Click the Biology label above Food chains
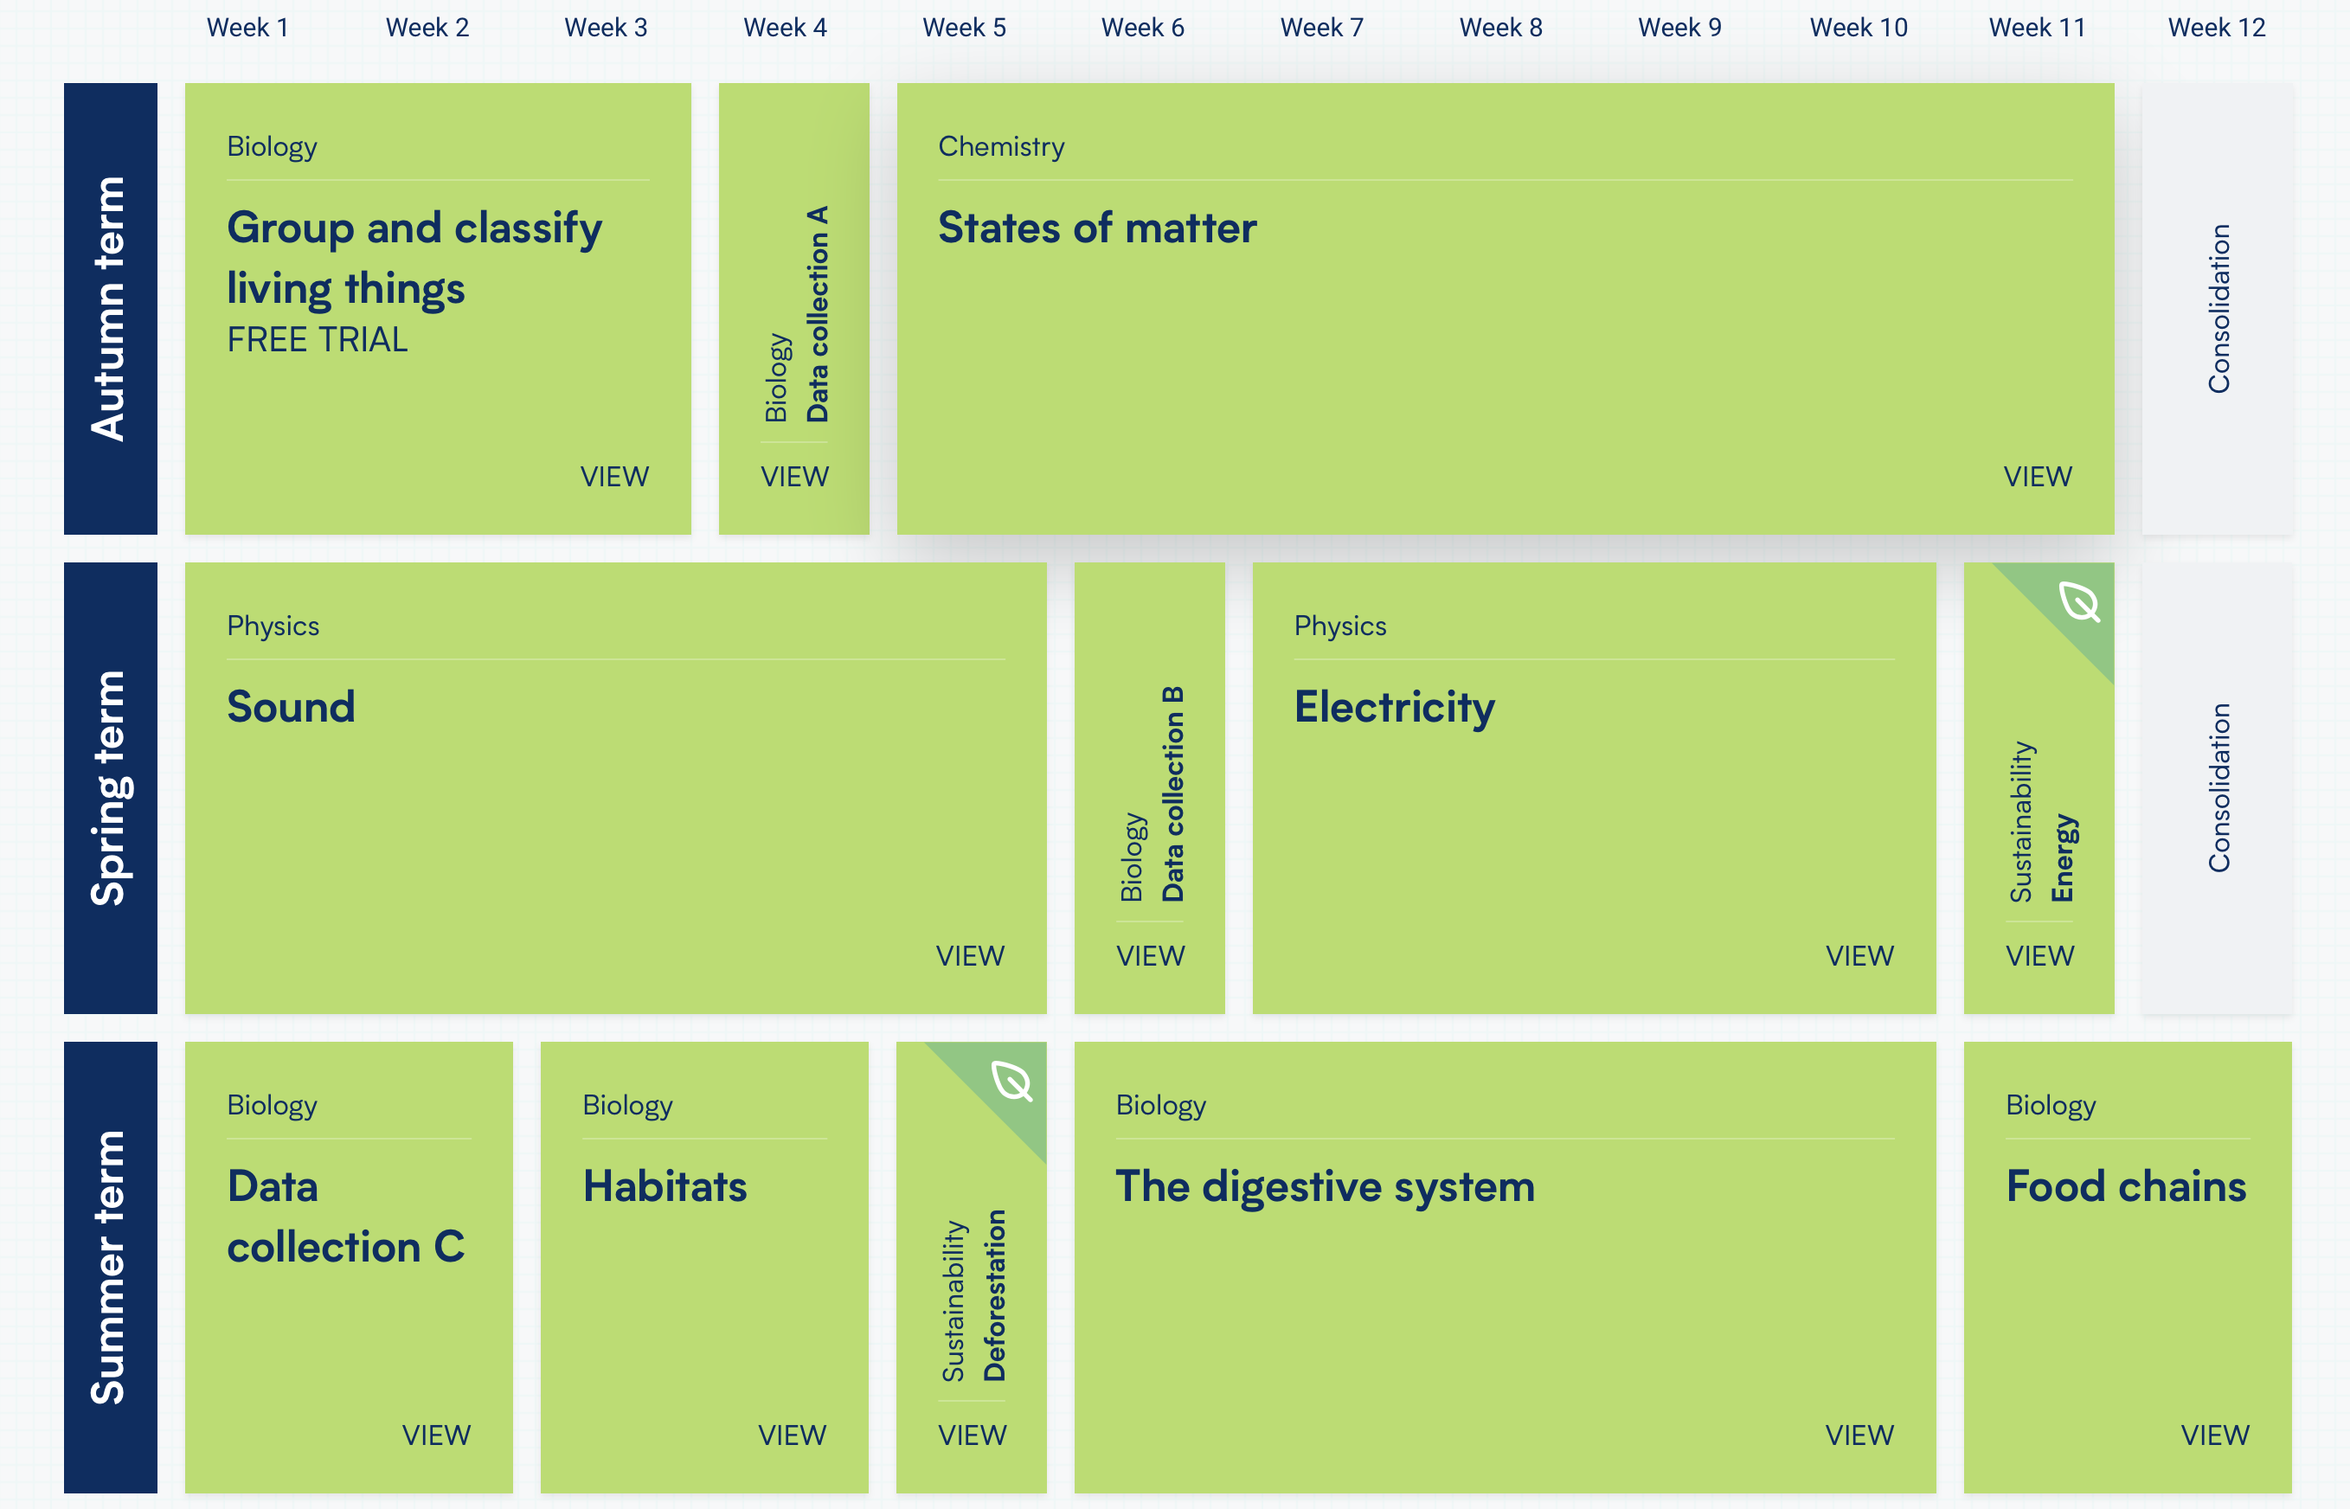This screenshot has width=2350, height=1509. [x=2051, y=1105]
